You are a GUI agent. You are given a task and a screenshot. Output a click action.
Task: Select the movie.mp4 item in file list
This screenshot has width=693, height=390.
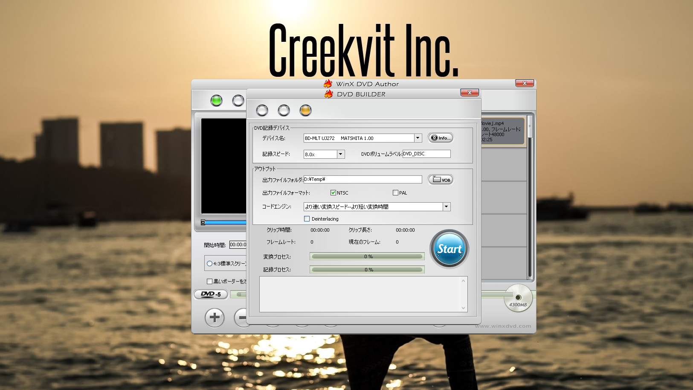pyautogui.click(x=503, y=131)
